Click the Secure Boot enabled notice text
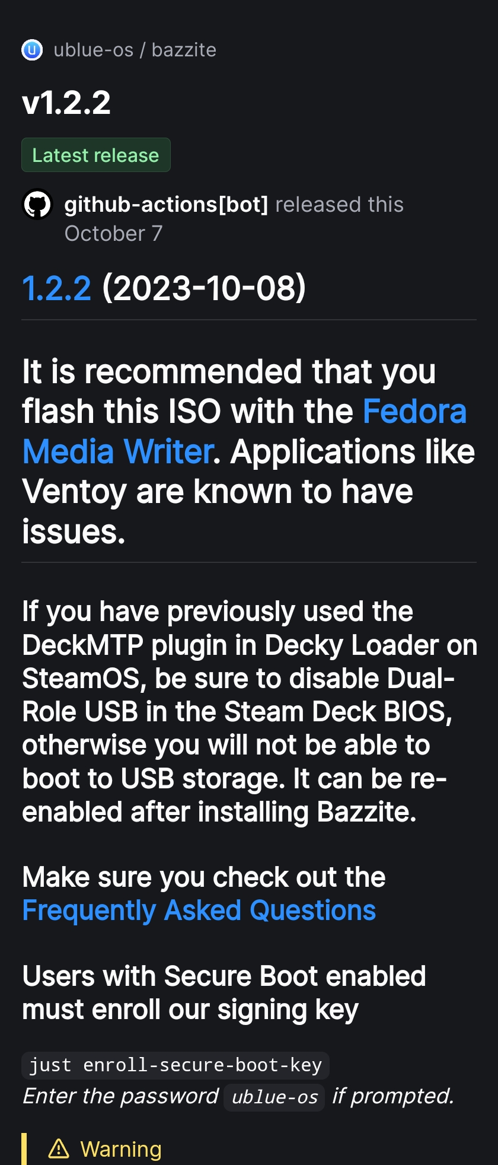 224,993
